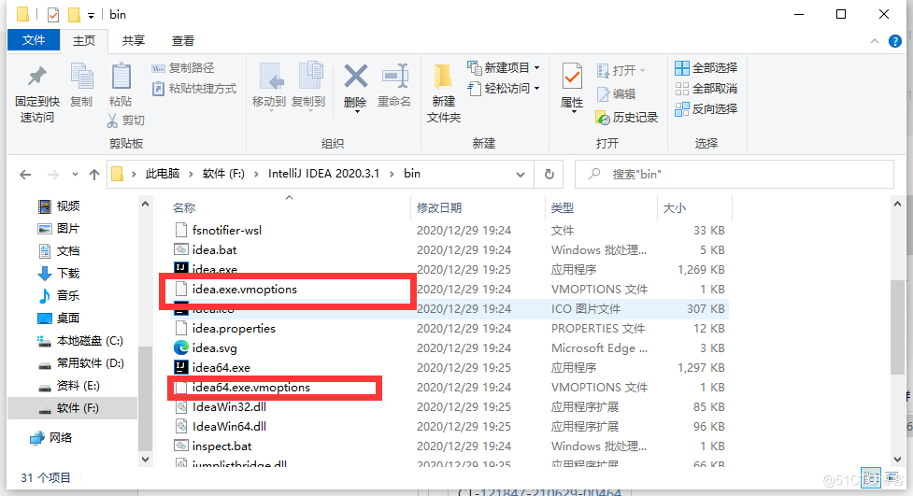Click the Move to (移动到) icon
The height and width of the screenshot is (496, 913).
point(269,77)
